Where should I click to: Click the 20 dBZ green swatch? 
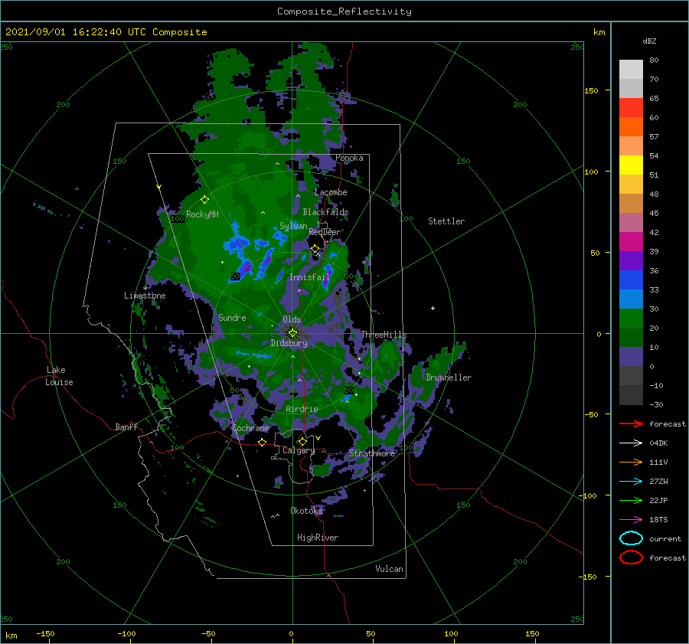pos(631,318)
